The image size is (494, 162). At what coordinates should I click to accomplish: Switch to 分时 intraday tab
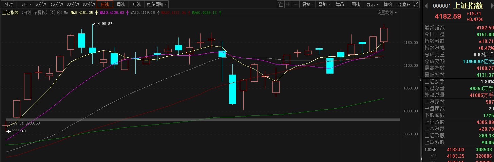pos(9,4)
